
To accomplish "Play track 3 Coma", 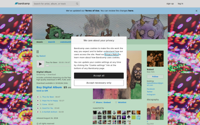I will [38, 104].
